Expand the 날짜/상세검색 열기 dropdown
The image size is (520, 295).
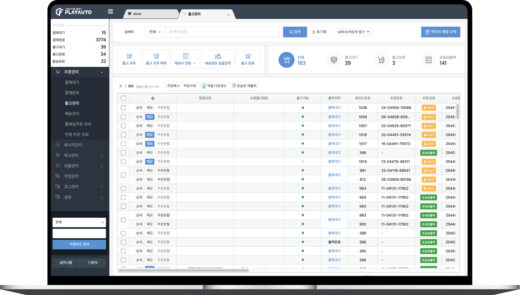(353, 32)
